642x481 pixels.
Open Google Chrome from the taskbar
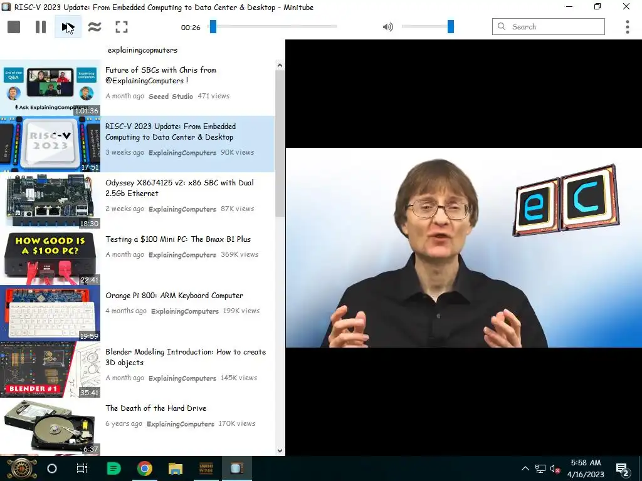145,468
